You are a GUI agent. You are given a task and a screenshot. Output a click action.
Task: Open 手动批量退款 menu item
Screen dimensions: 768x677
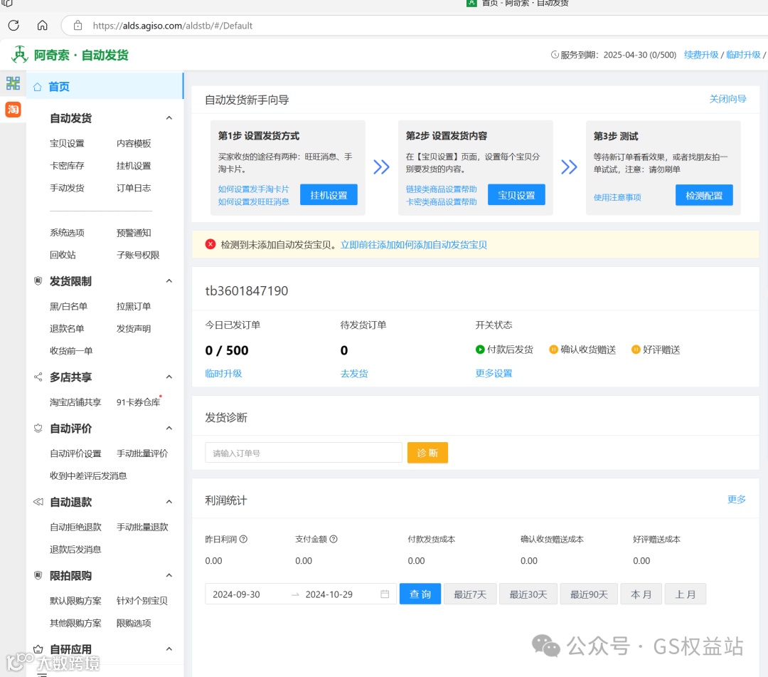tap(142, 527)
